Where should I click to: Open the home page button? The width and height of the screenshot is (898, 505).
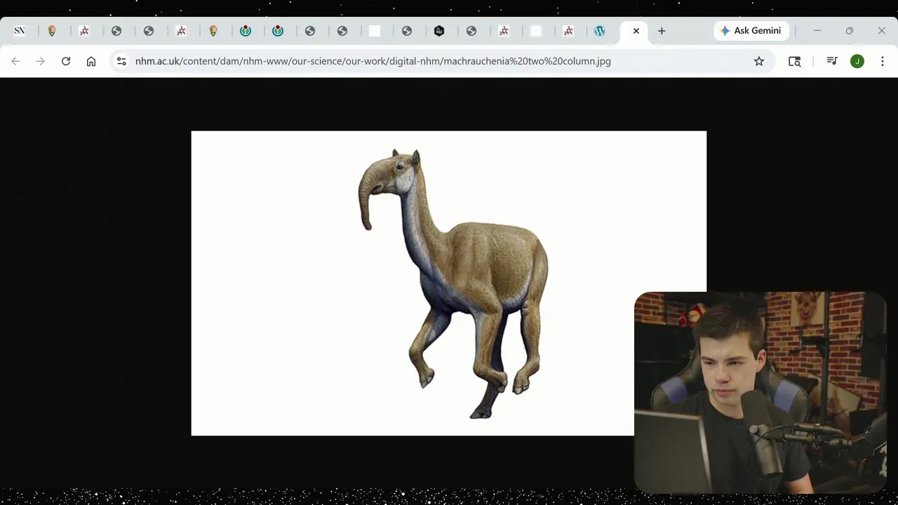(x=91, y=61)
